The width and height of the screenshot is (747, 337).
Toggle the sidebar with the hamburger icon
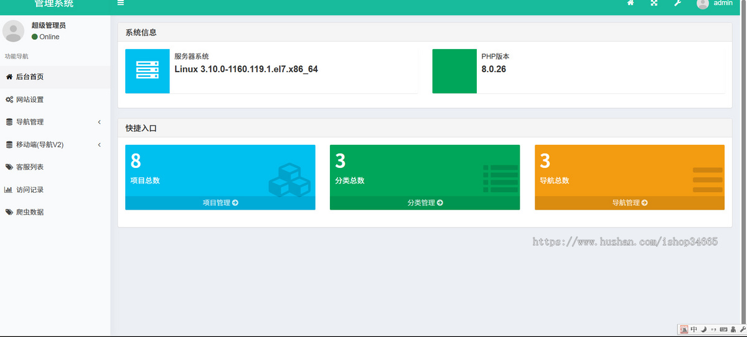tap(121, 3)
